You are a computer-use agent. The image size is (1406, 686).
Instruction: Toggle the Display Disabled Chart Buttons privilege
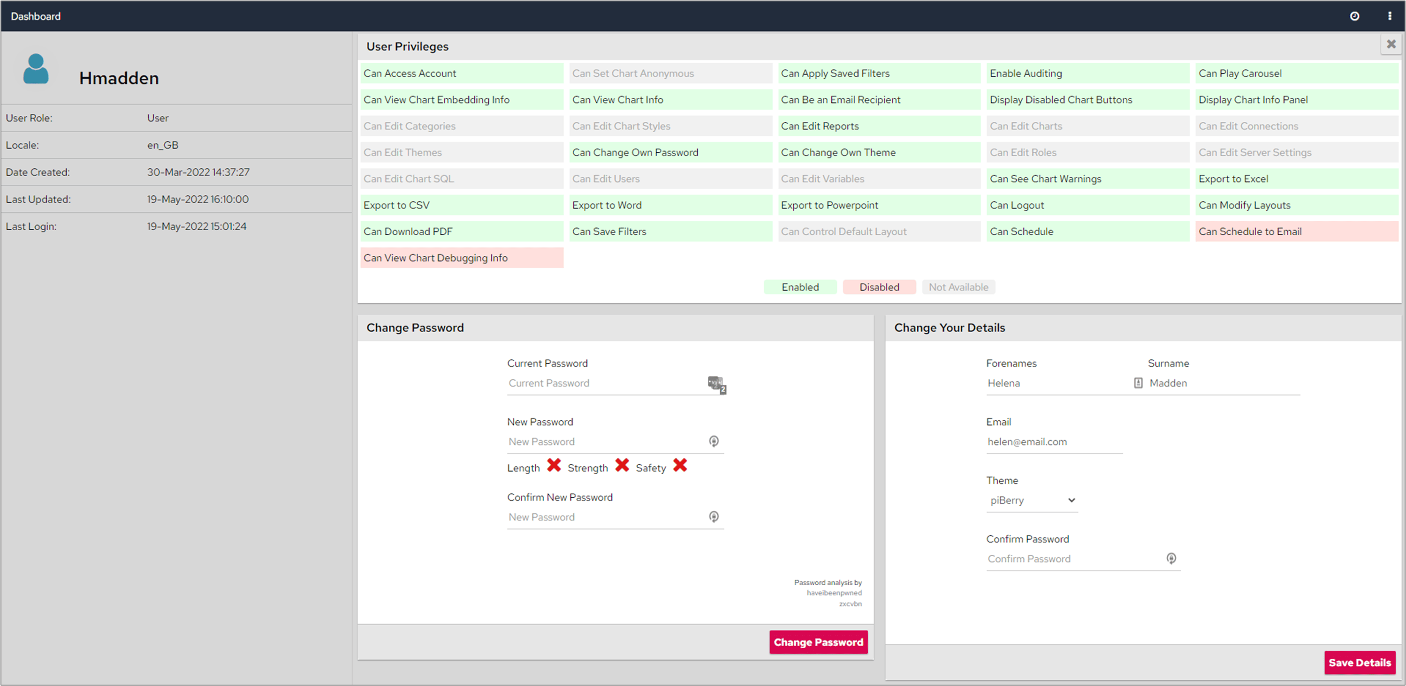1088,100
